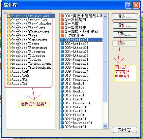Select the Graphics/Animations folder entry
The image size is (143, 139).
coord(31,16)
